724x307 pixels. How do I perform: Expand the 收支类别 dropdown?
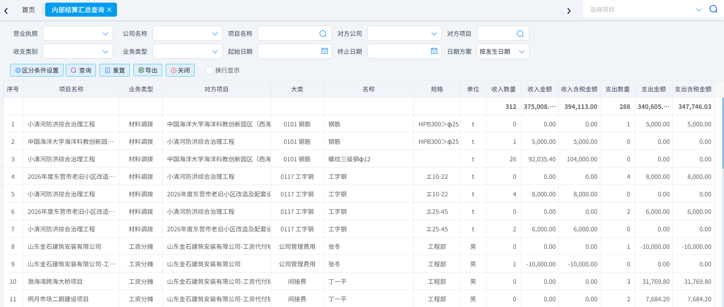point(105,52)
